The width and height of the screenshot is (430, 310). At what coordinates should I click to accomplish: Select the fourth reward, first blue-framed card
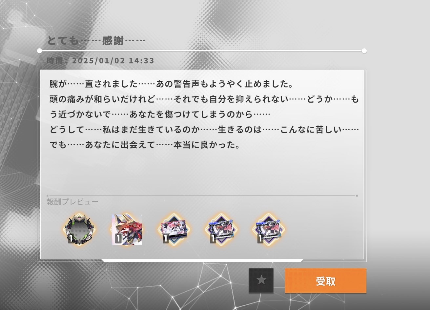221,229
